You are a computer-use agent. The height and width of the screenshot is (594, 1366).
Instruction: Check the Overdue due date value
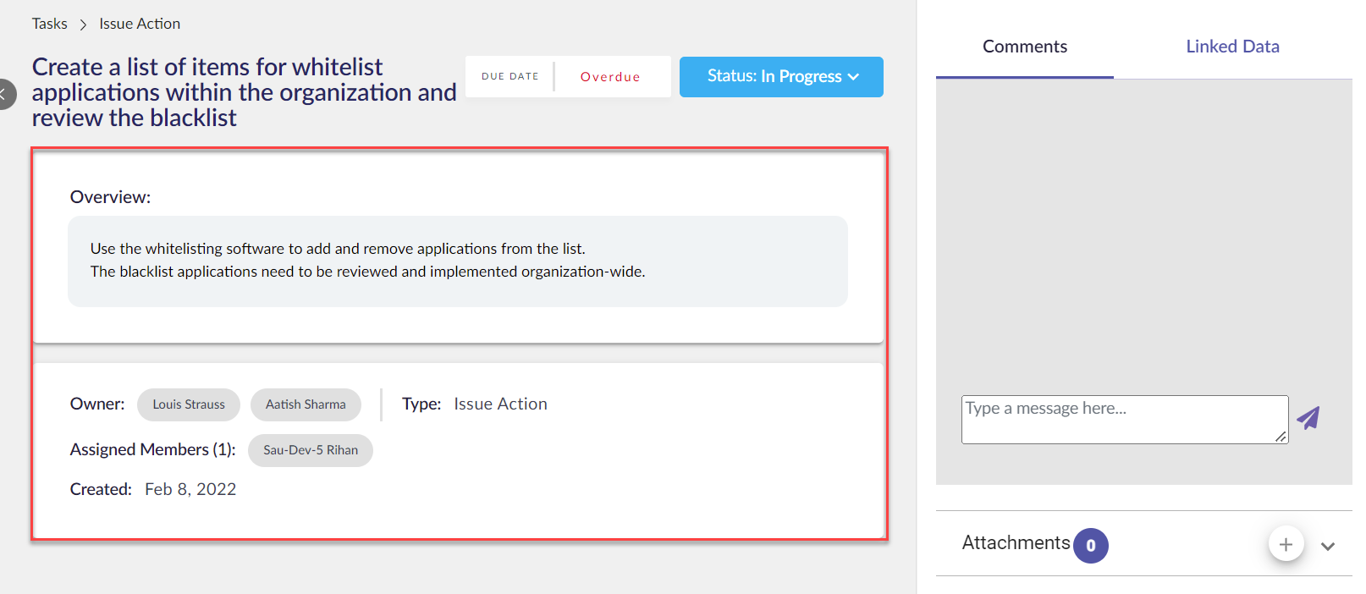click(x=610, y=77)
